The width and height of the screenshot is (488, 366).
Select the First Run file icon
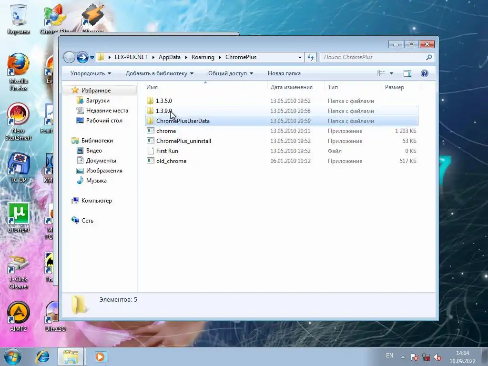(x=151, y=151)
